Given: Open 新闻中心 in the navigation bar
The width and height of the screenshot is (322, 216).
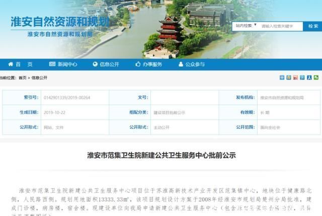Looking at the screenshot, I should pyautogui.click(x=63, y=64).
